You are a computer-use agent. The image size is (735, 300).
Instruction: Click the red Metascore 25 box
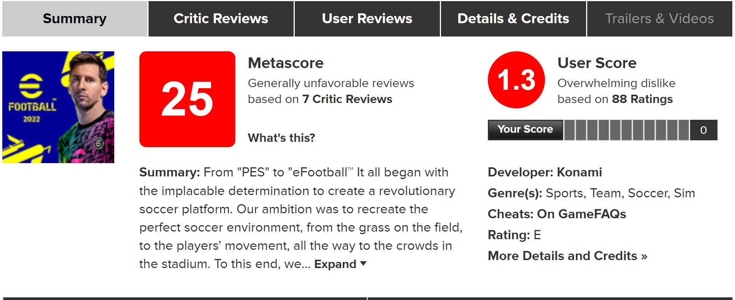187,99
